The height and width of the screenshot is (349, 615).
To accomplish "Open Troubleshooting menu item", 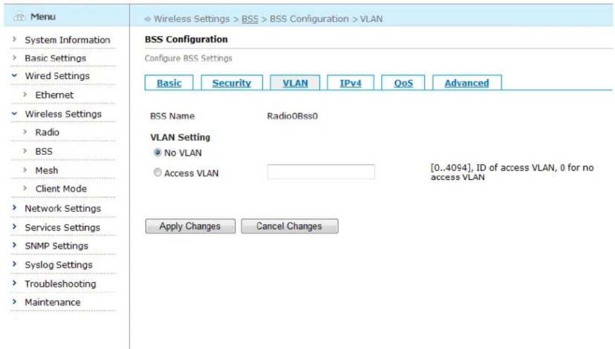I will 60,284.
